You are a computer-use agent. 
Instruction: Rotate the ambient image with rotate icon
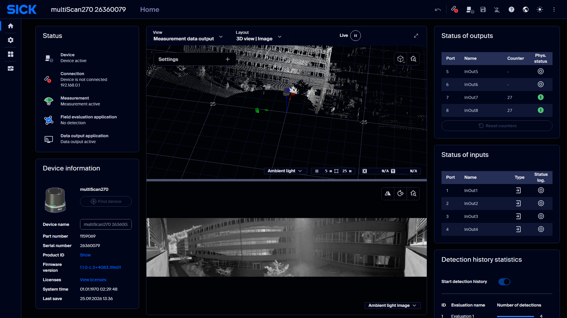400,193
